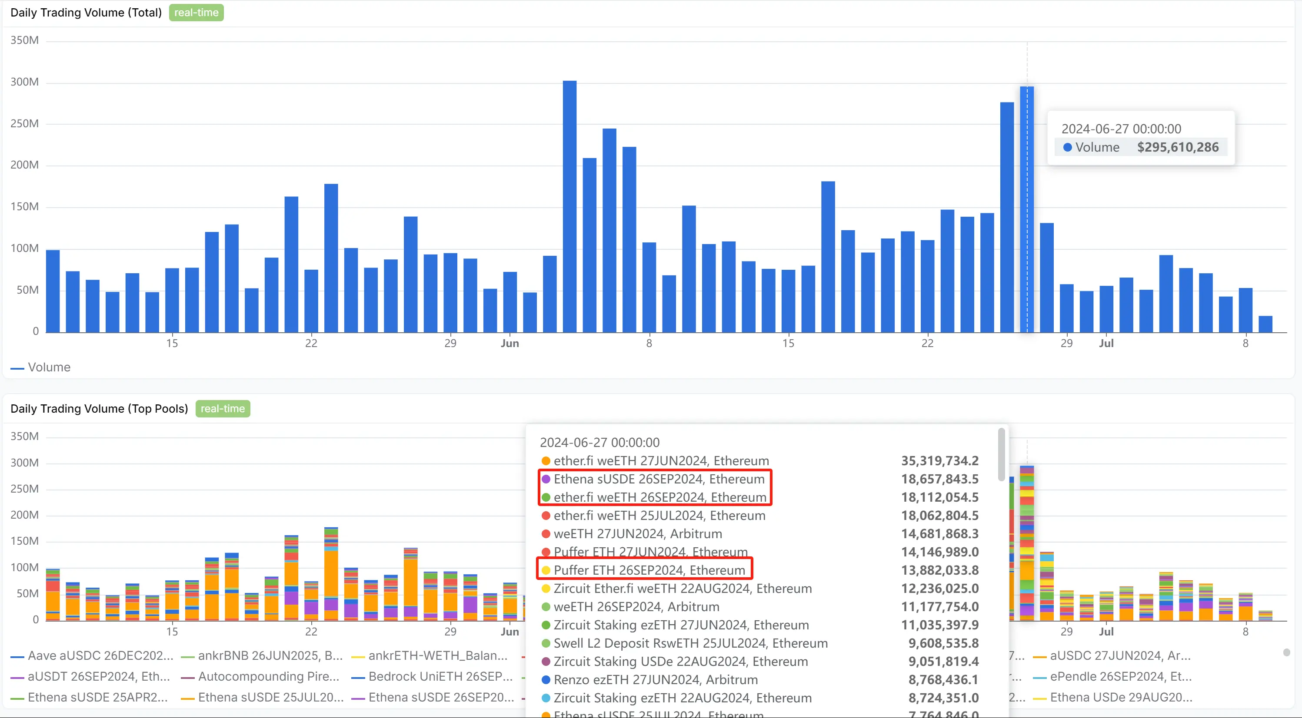Click the highlighted 2024-06-27 volume bar
This screenshot has width=1302, height=718.
click(x=1026, y=209)
